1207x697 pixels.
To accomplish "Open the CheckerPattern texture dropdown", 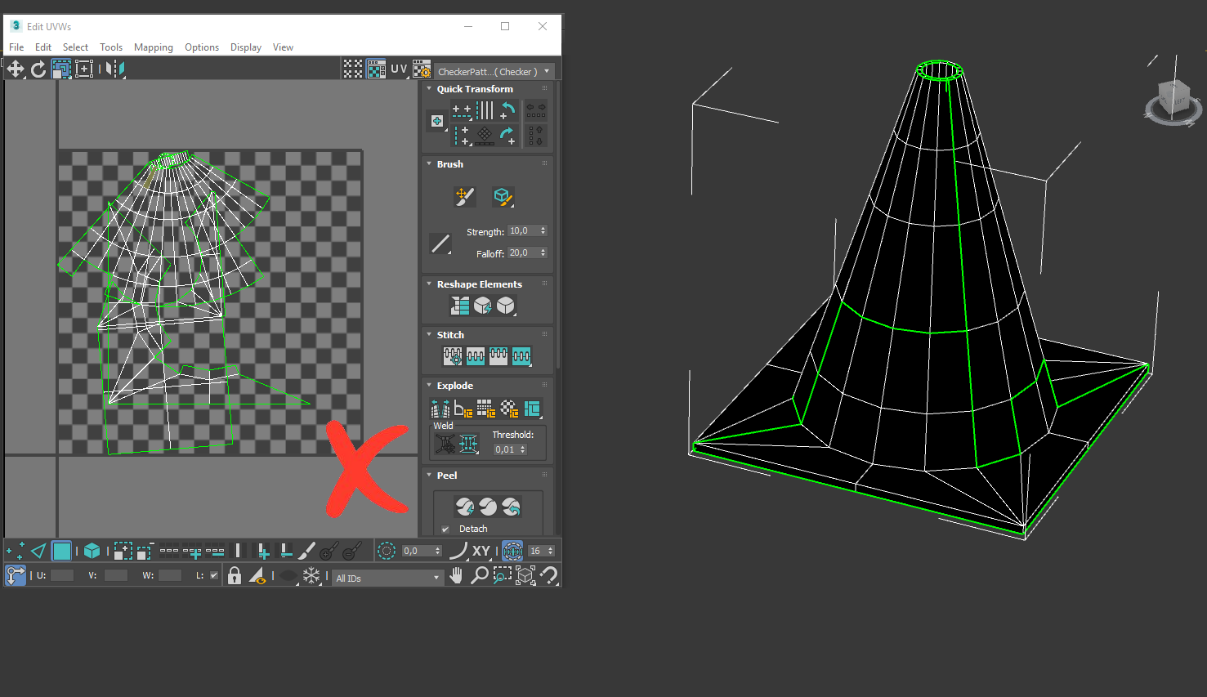I will click(494, 72).
